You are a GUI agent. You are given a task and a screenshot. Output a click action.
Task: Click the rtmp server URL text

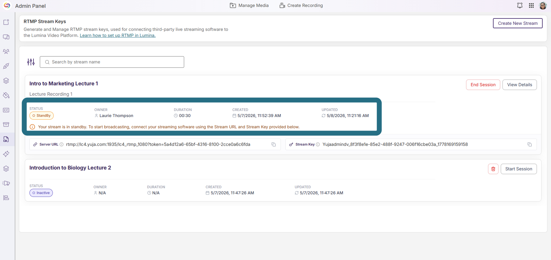pyautogui.click(x=158, y=144)
